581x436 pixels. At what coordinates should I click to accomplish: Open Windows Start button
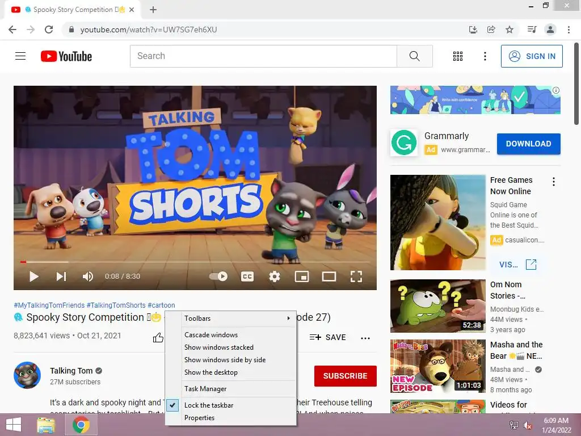14,425
